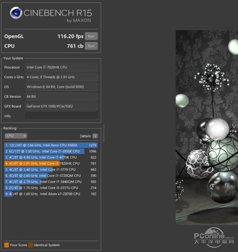Screen dimensions: 238x252
Task: Run the OpenGL benchmark
Action: 91,36
